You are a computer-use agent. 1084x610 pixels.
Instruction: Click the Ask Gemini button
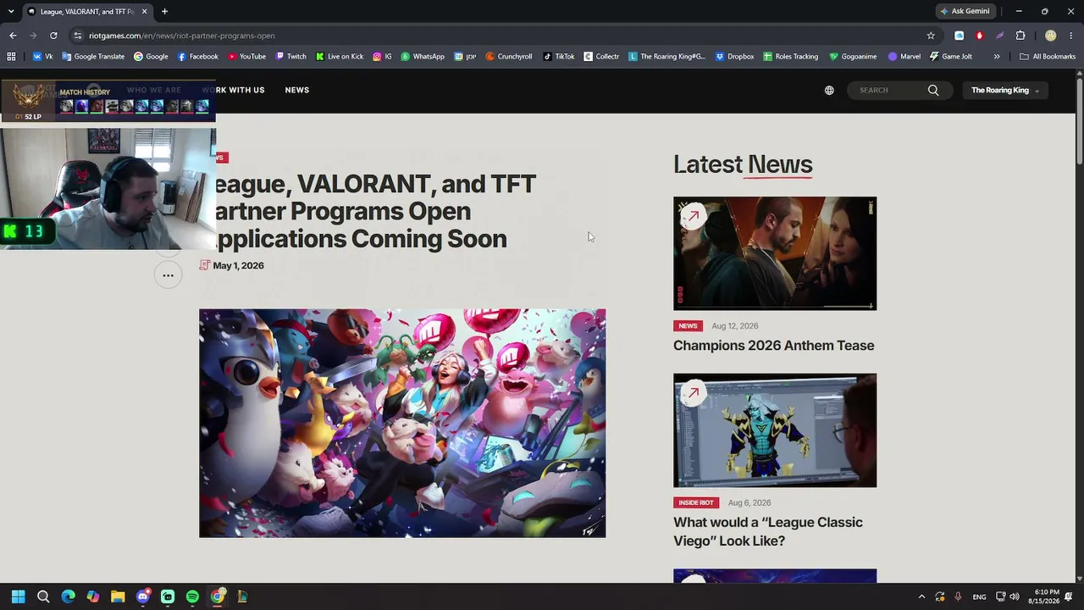click(965, 11)
